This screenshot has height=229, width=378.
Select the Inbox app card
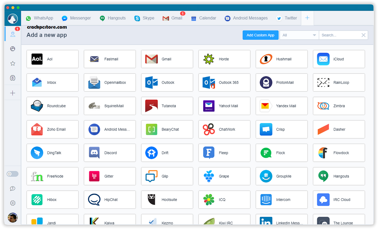53,82
